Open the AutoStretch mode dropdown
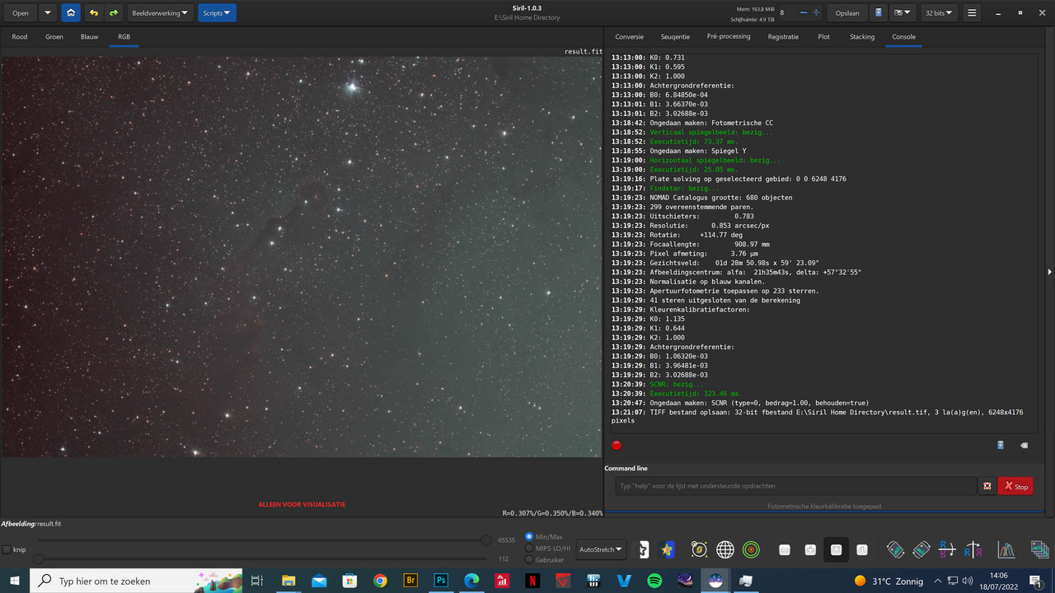 600,549
